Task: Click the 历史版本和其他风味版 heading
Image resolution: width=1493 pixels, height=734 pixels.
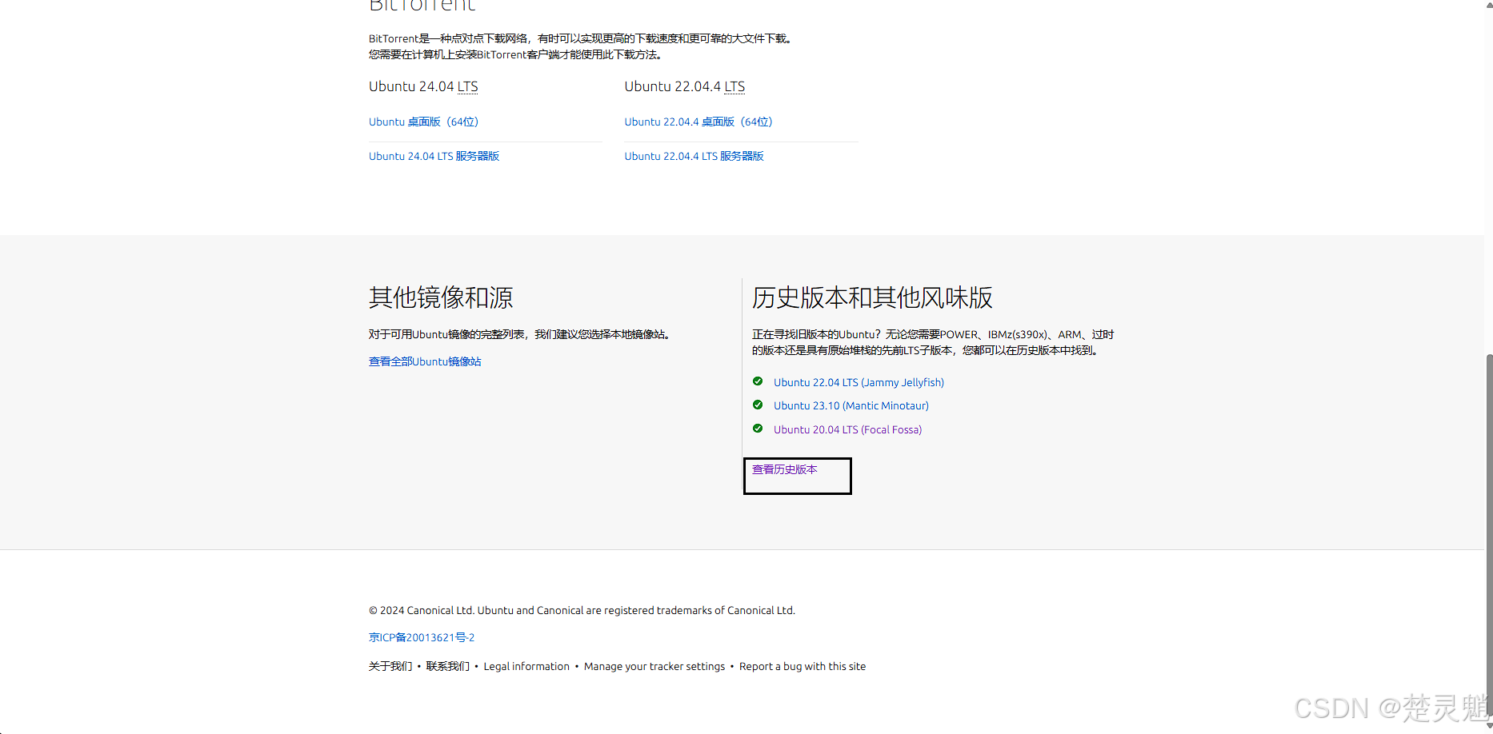Action: point(872,297)
